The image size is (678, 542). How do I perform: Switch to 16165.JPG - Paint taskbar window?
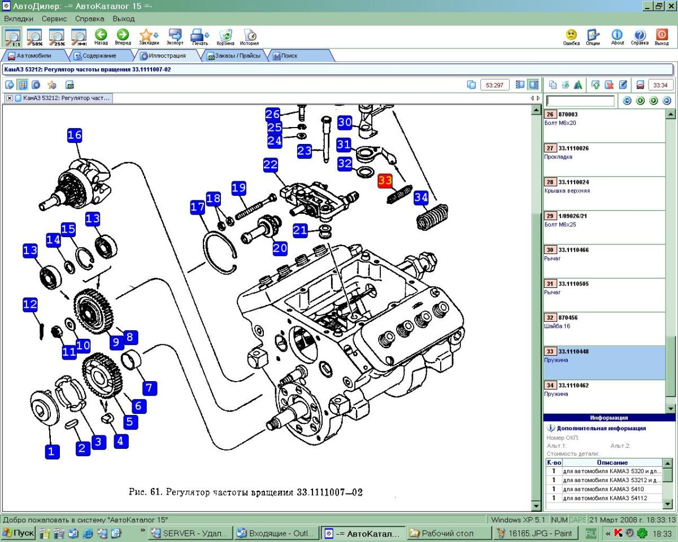point(536,532)
